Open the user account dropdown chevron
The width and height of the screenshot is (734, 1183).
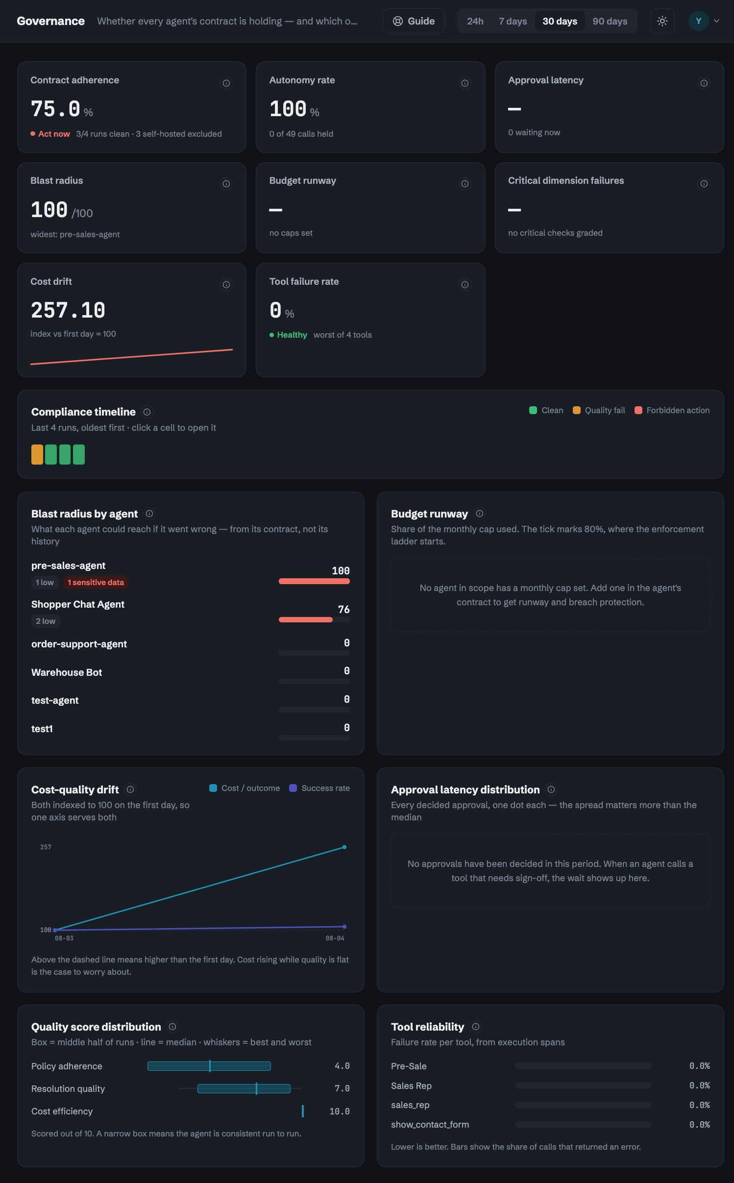717,21
